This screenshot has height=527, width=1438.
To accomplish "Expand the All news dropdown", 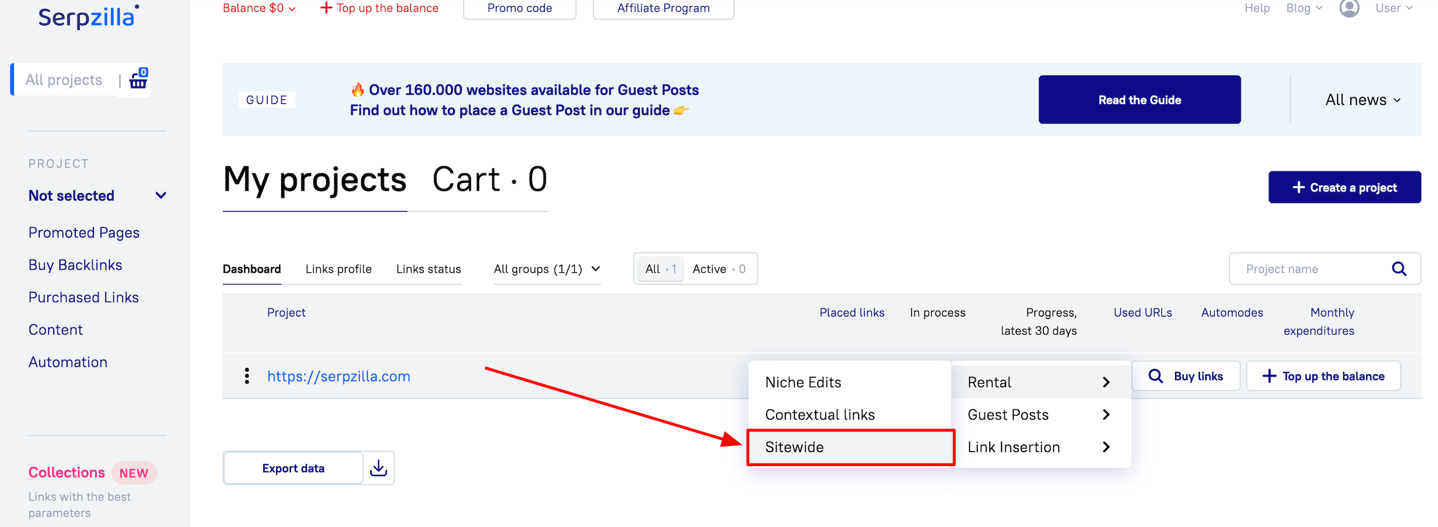I will [x=1363, y=100].
